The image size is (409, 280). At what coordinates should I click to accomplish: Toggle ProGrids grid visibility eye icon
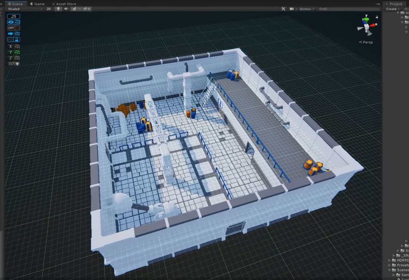pos(14,22)
